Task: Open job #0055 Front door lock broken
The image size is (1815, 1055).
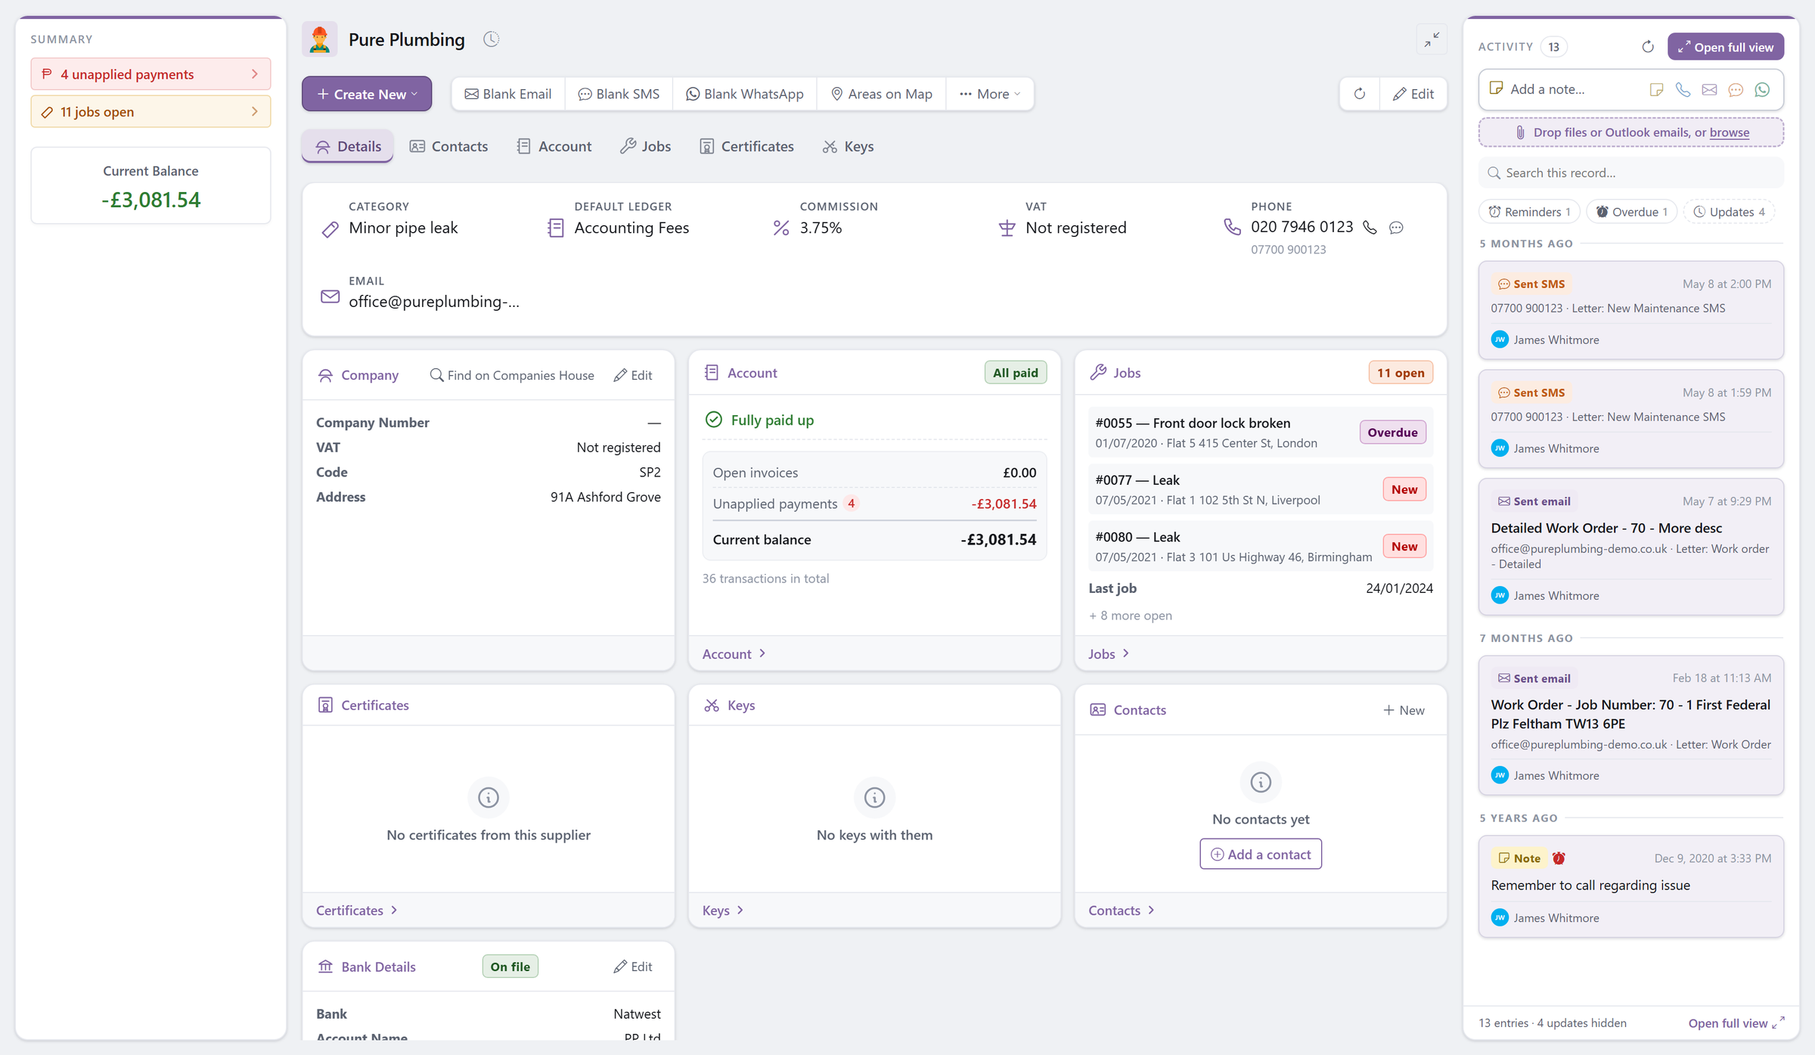Action: pos(1261,433)
